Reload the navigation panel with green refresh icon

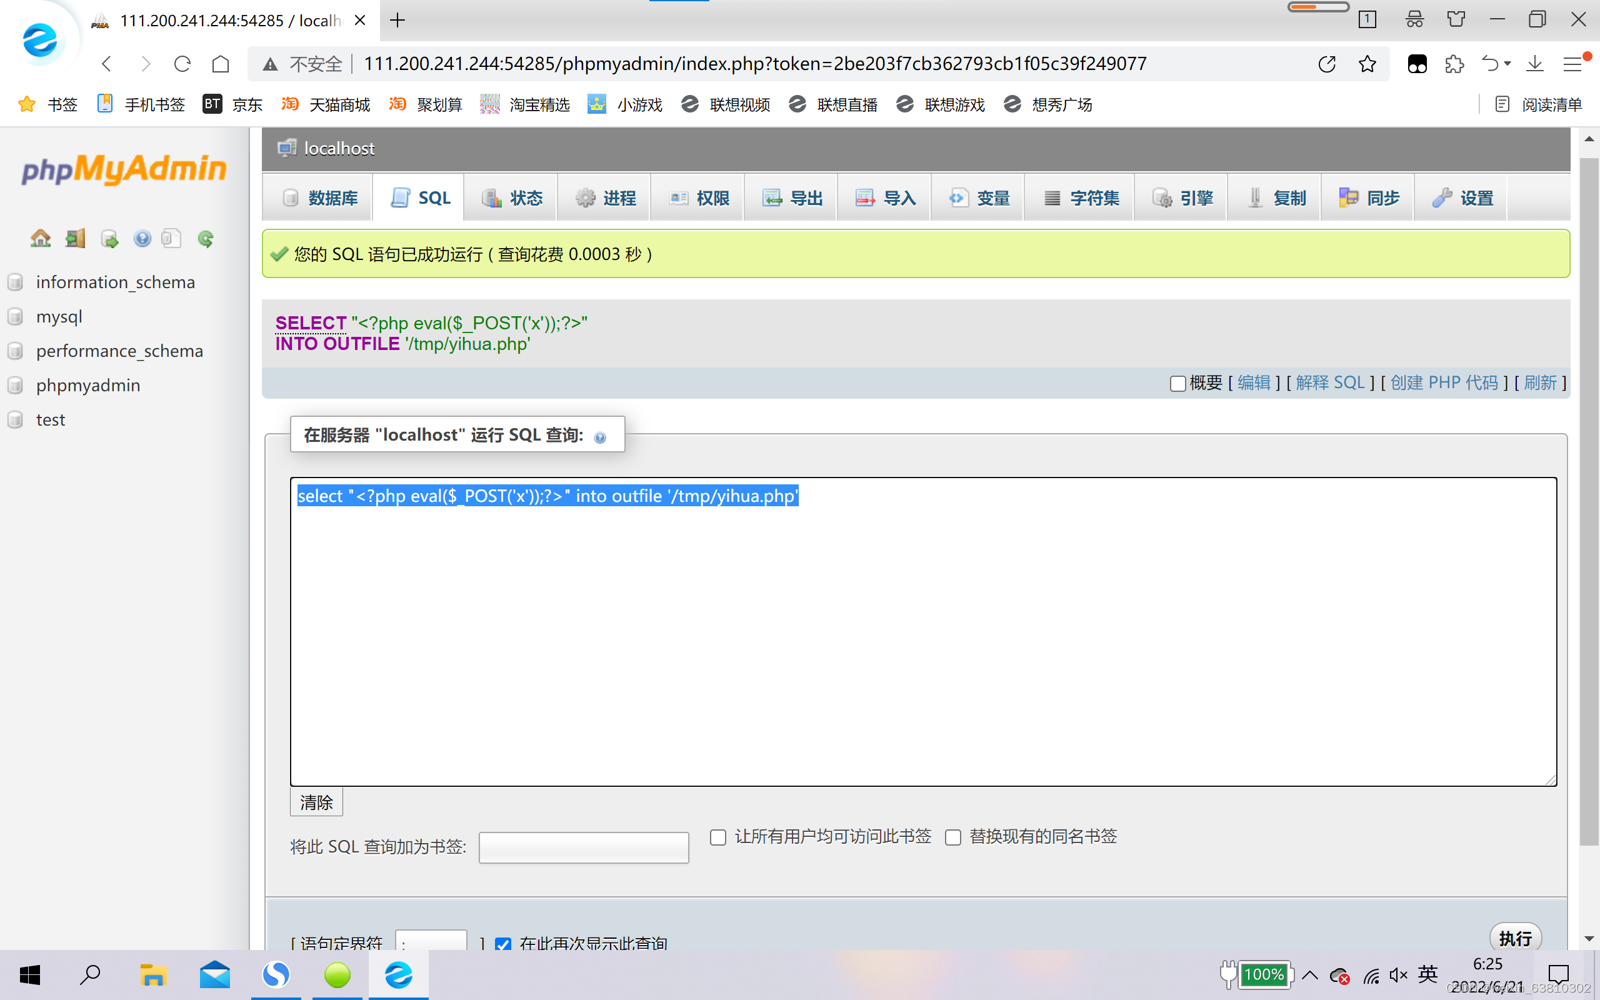[205, 238]
